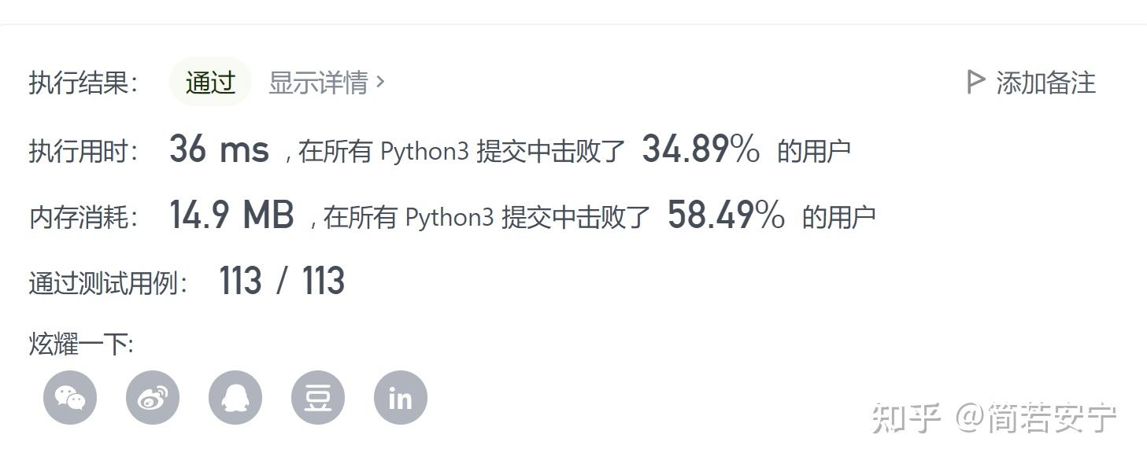The image size is (1147, 464).
Task: Click the 知乎 @简若安宁 watermark
Action: pyautogui.click(x=993, y=418)
